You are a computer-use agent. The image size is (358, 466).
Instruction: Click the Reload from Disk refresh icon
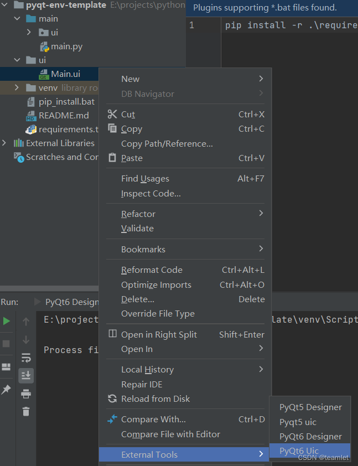112,398
